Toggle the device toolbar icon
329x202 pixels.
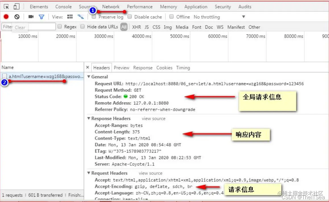click(x=16, y=7)
